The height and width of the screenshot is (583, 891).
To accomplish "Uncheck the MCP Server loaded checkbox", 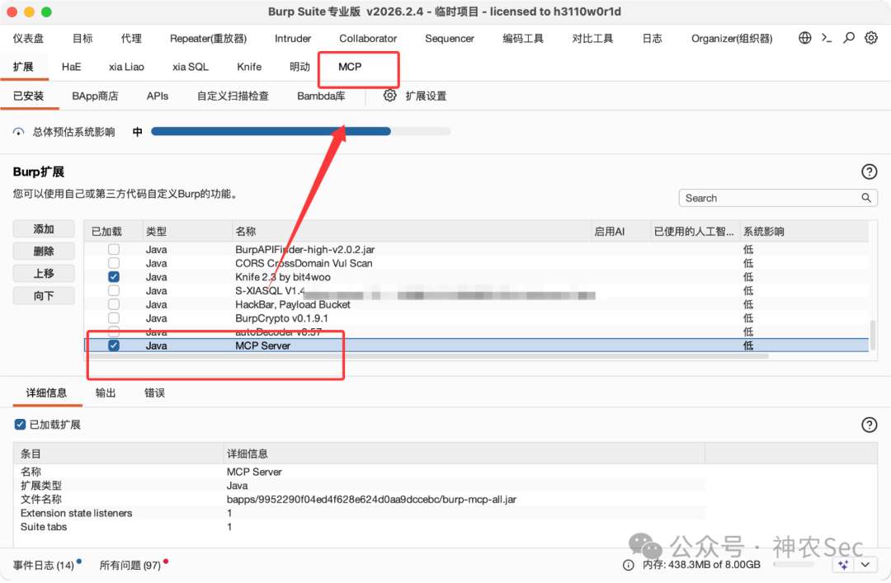I will point(114,346).
